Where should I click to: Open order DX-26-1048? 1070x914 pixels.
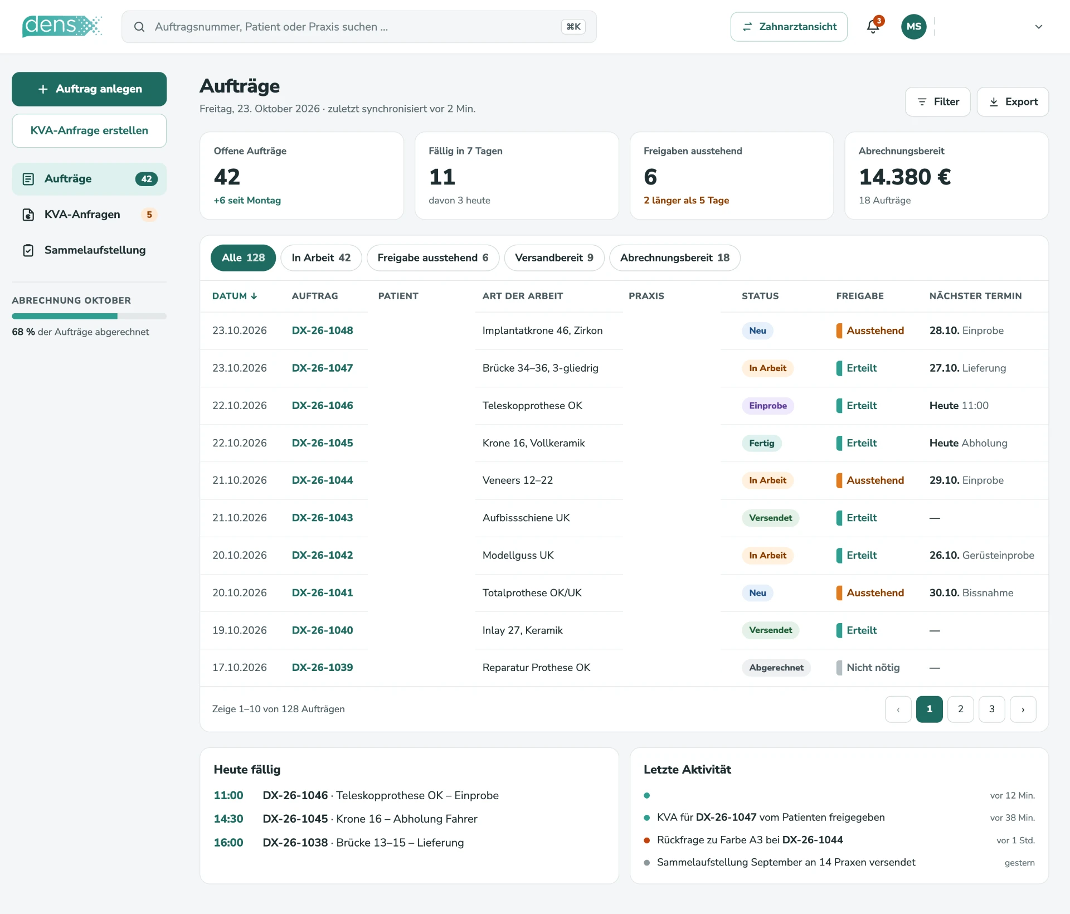coord(322,330)
